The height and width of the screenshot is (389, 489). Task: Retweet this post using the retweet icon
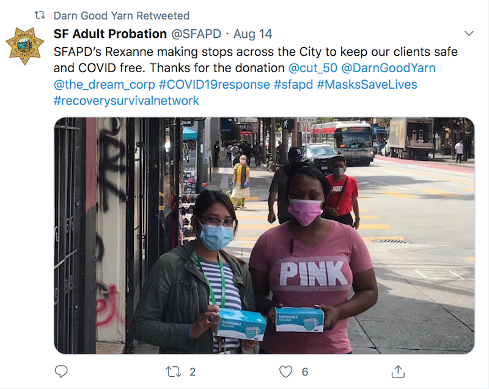click(173, 372)
